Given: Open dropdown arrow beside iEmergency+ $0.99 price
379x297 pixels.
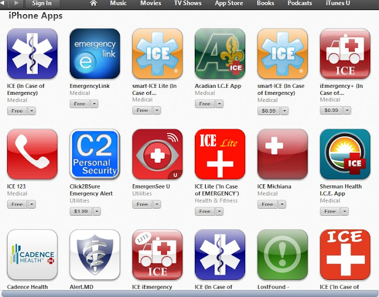Looking at the screenshot, I should pos(347,110).
